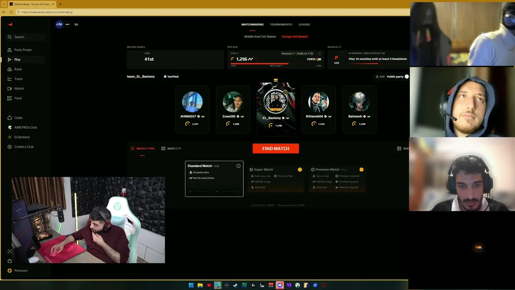The image size is (515, 290).
Task: Switch to the LEAGUE tab
Action: tap(304, 25)
